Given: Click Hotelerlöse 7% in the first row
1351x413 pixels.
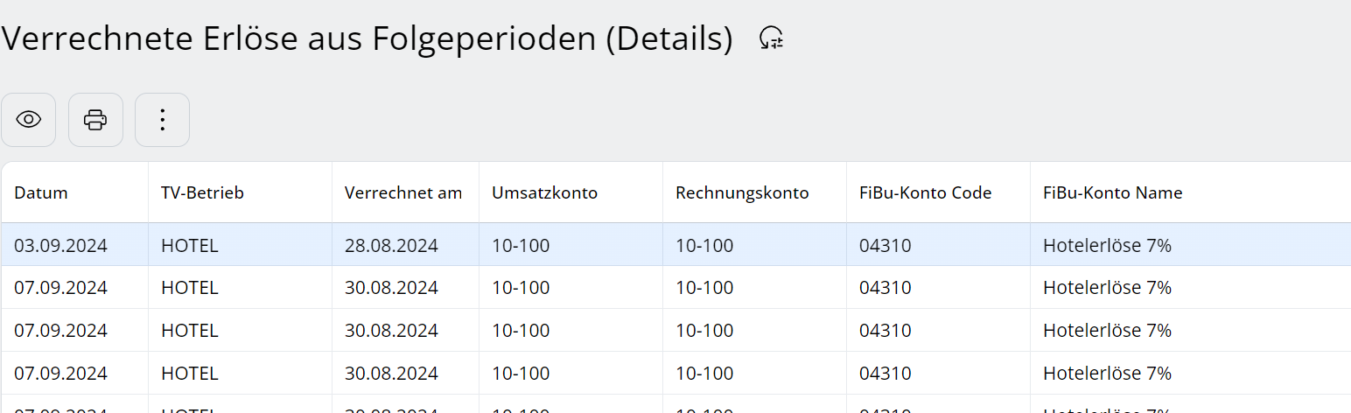Looking at the screenshot, I should click(1107, 246).
